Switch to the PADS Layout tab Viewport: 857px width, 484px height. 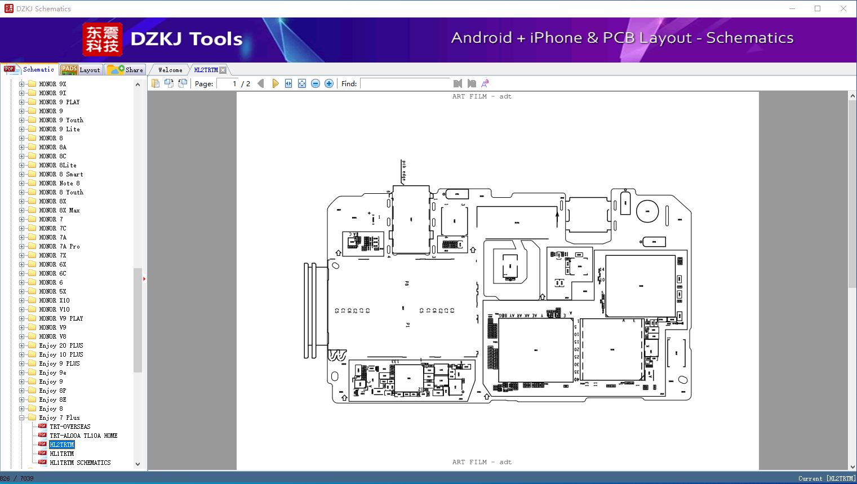(x=81, y=70)
